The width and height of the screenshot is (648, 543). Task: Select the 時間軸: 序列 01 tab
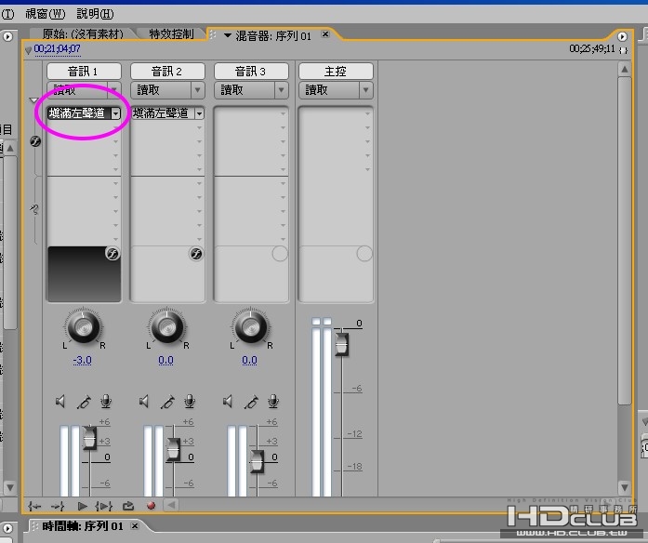[83, 526]
